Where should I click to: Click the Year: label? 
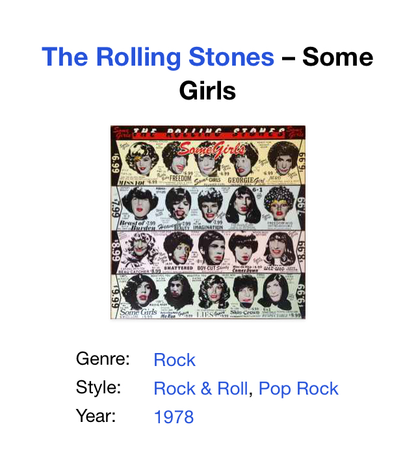tap(96, 415)
